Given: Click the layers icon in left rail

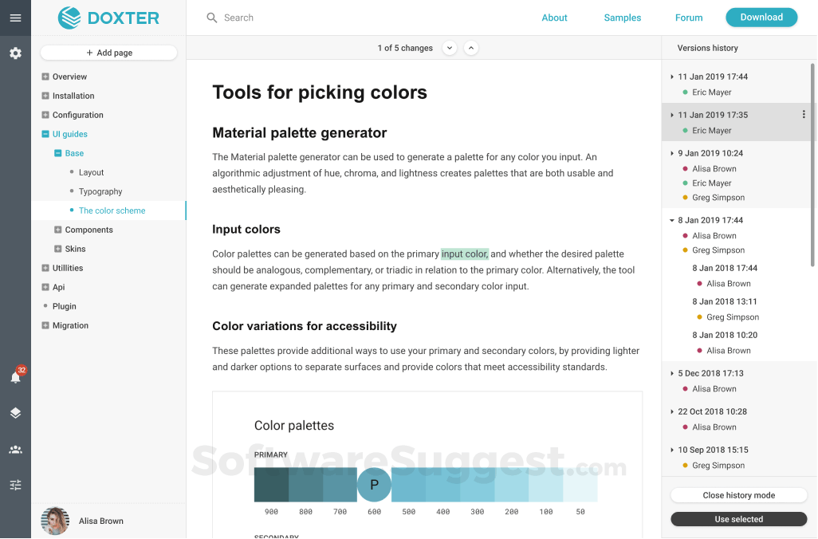Looking at the screenshot, I should click(x=15, y=413).
